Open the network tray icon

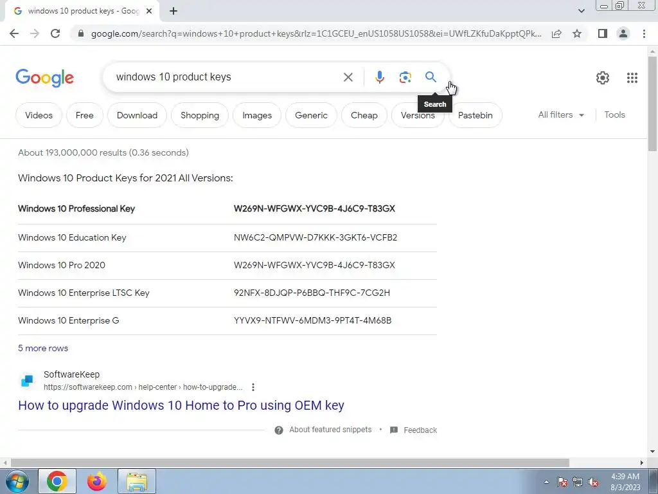[578, 482]
